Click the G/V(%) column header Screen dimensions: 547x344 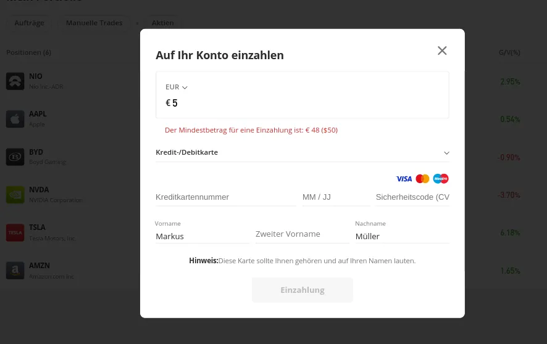509,52
